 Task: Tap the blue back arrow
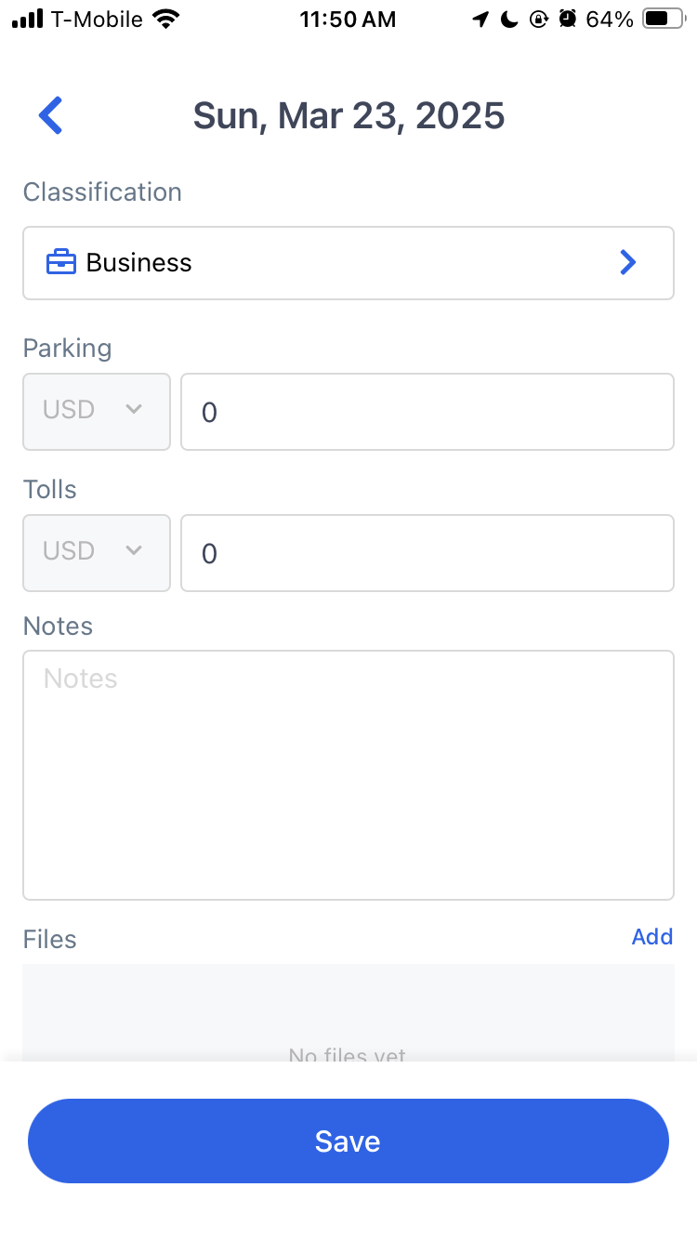click(x=50, y=116)
